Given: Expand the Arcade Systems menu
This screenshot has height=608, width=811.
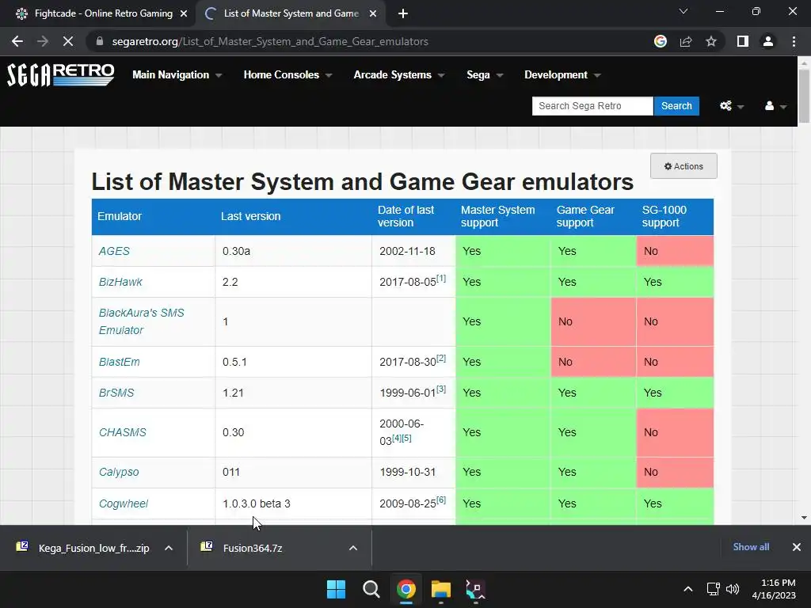Looking at the screenshot, I should 399,75.
